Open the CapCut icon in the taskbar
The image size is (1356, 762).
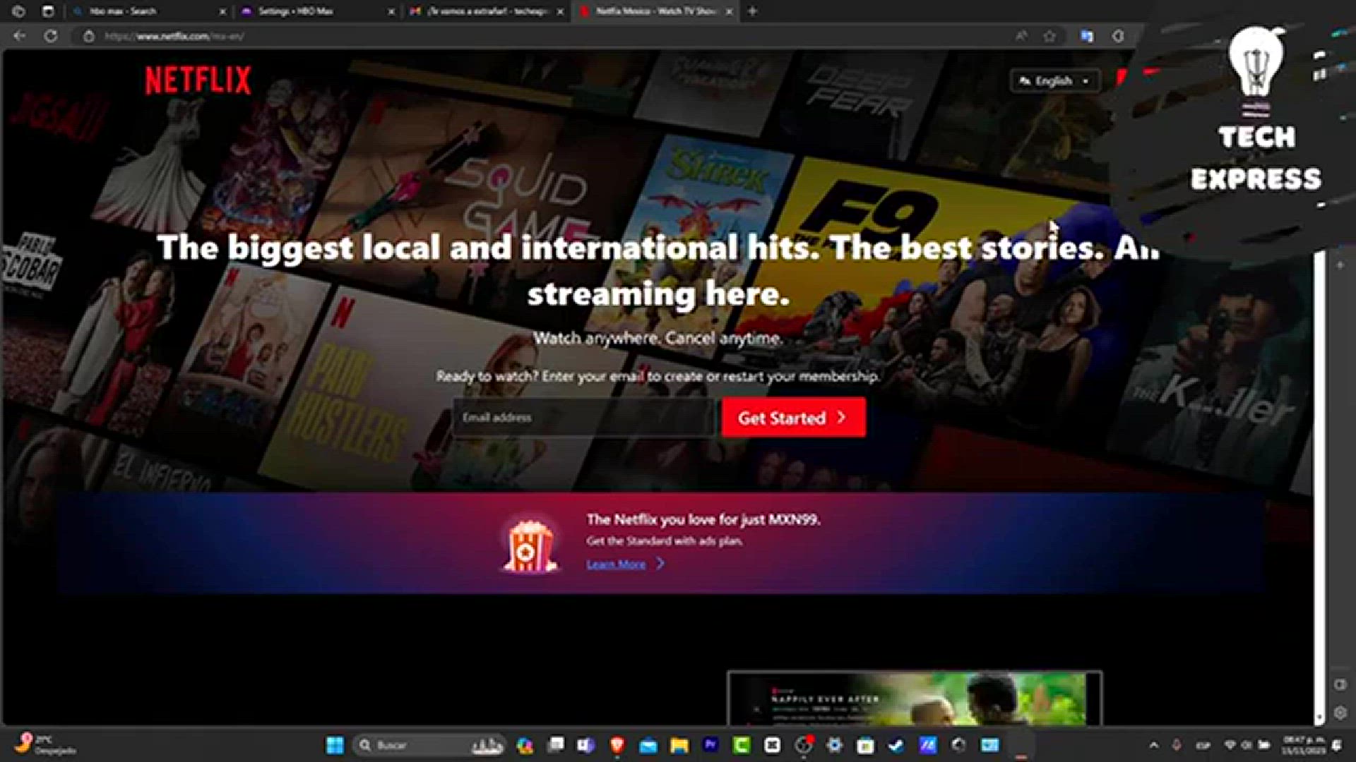[772, 745]
